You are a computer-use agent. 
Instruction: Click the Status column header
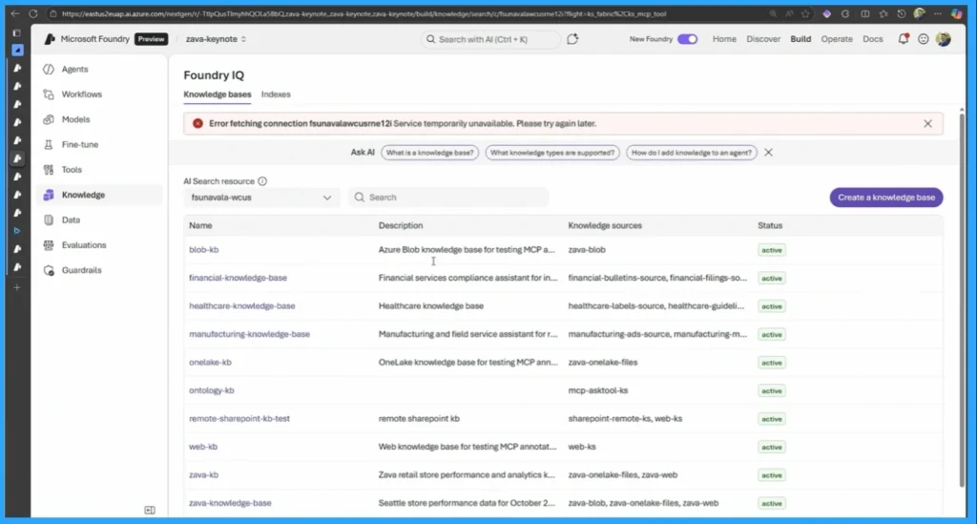click(770, 225)
